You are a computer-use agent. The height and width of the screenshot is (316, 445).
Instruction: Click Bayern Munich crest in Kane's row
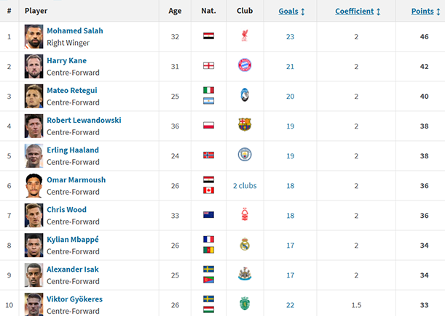click(x=245, y=65)
